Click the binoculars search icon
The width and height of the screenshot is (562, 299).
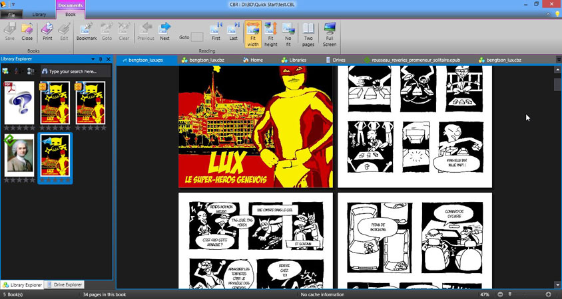point(45,71)
